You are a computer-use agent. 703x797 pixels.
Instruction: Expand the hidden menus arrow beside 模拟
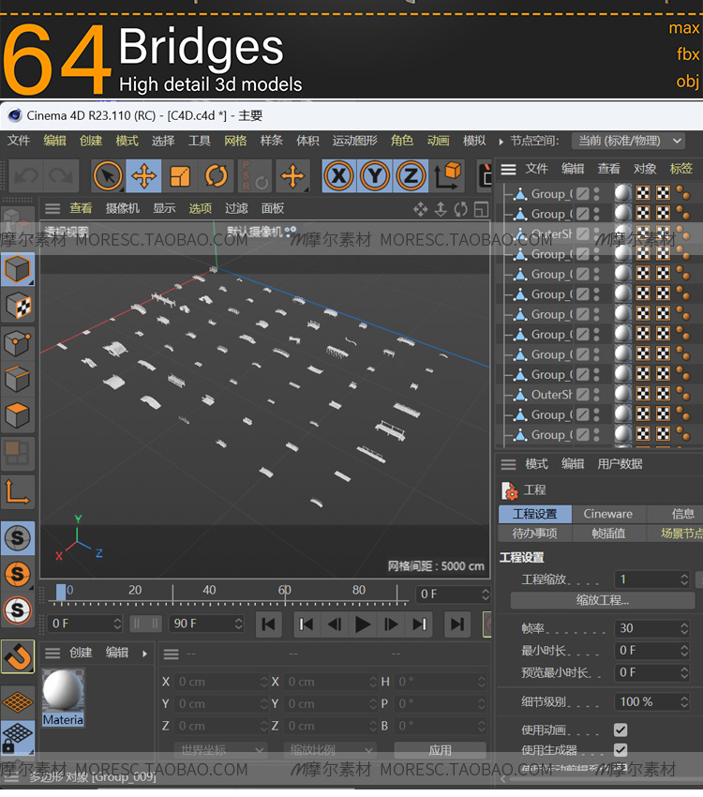point(501,142)
